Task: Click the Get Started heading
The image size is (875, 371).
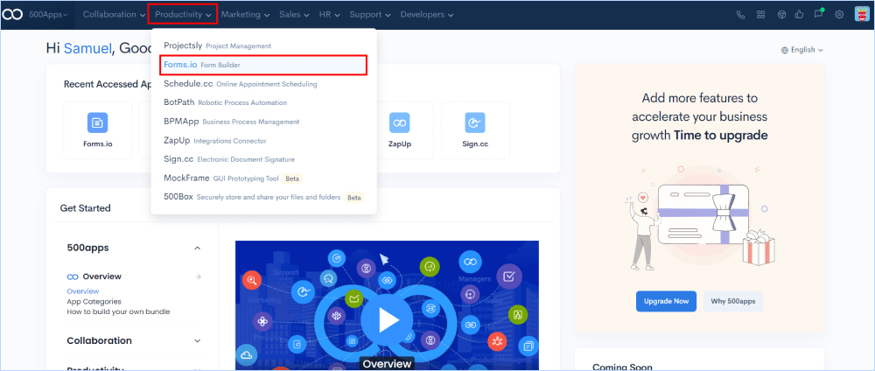Action: click(x=86, y=208)
